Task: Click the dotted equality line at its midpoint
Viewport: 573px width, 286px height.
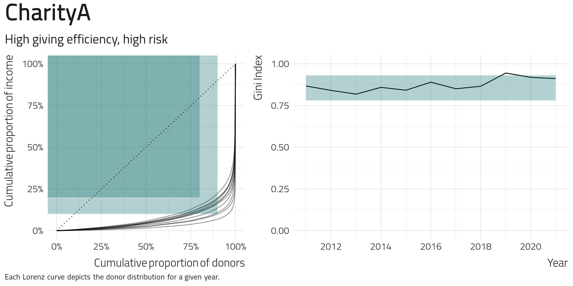Action: coord(146,147)
